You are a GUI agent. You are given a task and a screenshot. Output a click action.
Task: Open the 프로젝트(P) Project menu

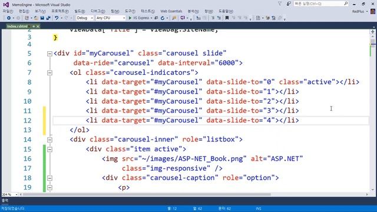tap(60, 11)
